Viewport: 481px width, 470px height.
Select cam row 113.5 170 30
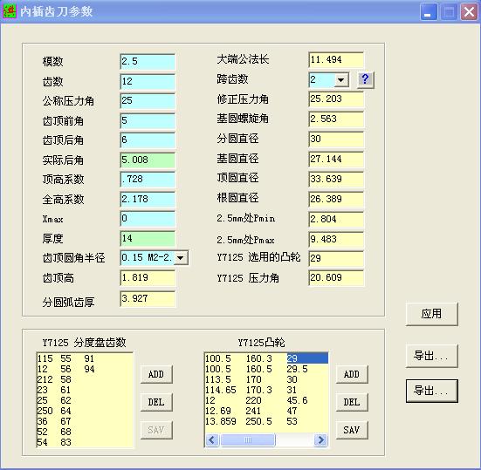266,379
